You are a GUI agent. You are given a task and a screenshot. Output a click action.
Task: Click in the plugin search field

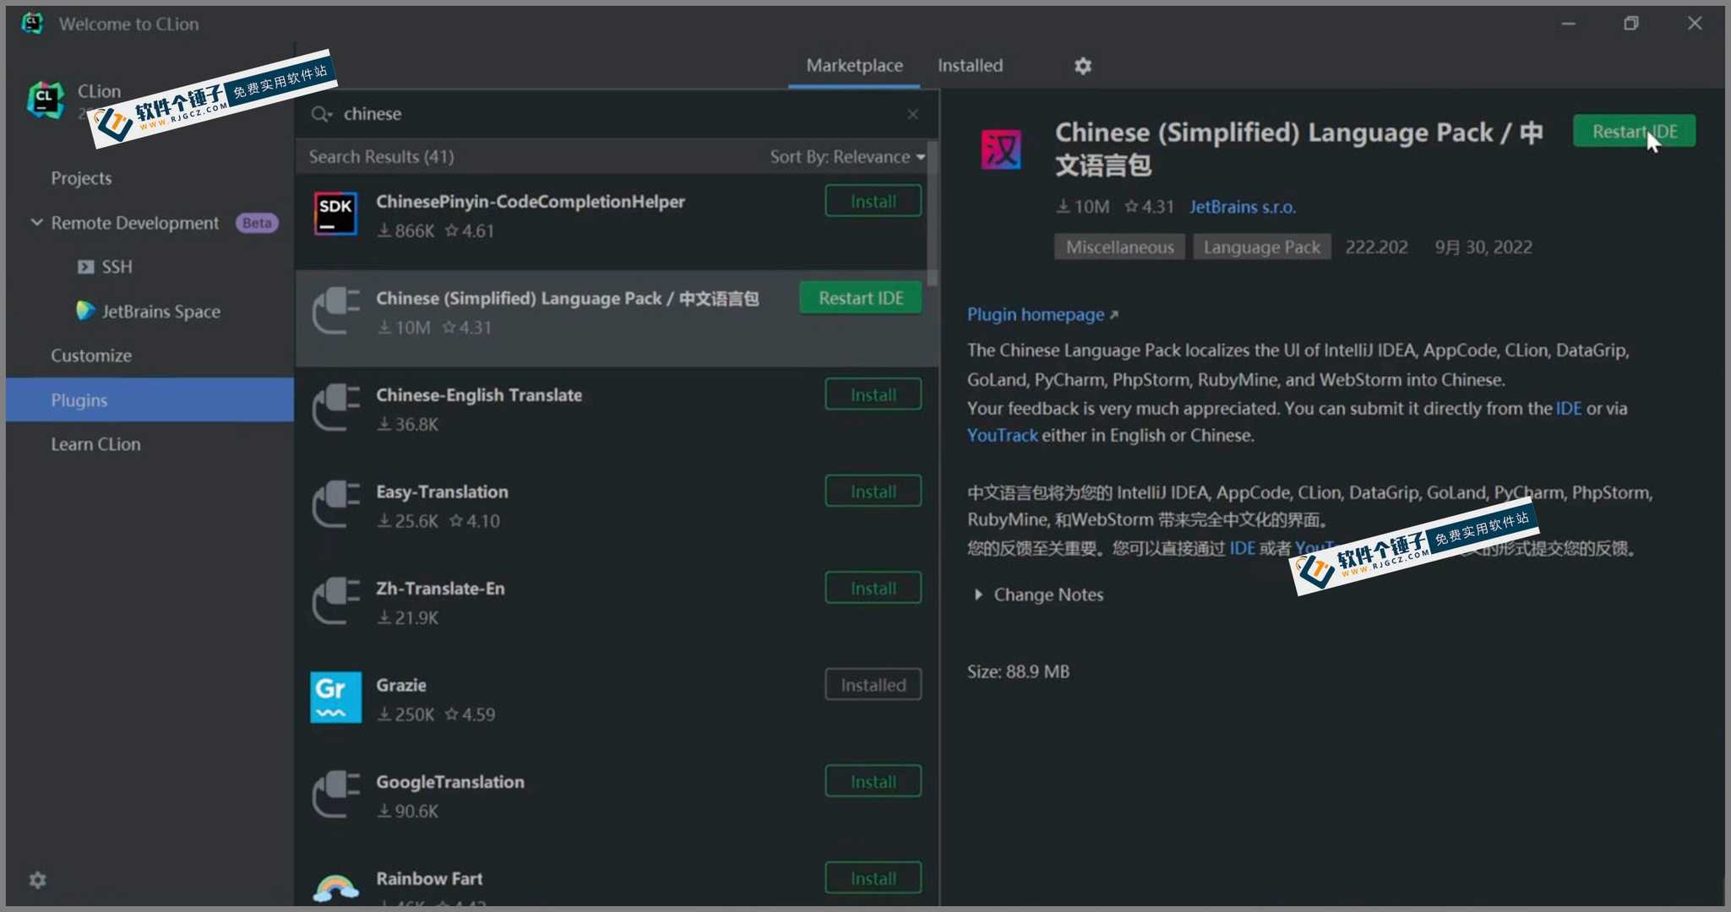point(617,114)
